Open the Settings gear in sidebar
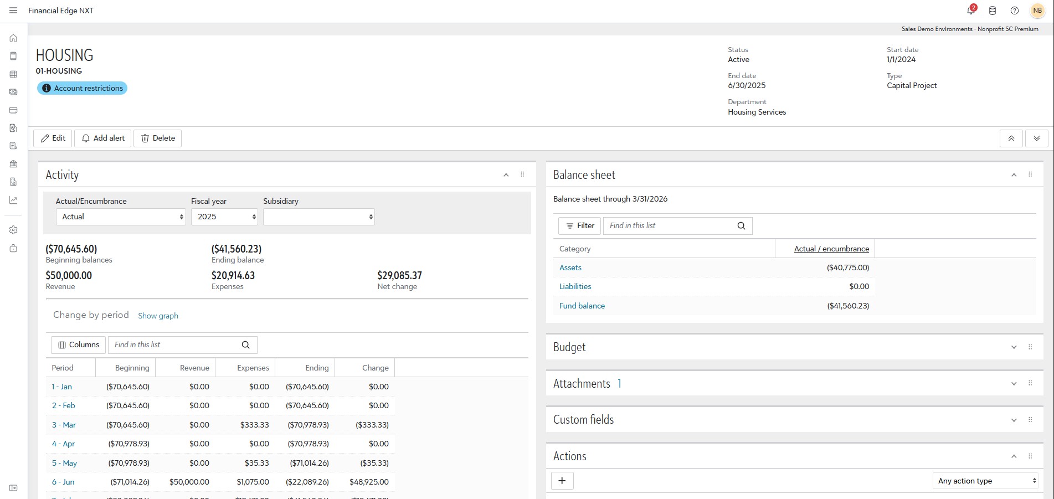The image size is (1054, 499). [13, 230]
